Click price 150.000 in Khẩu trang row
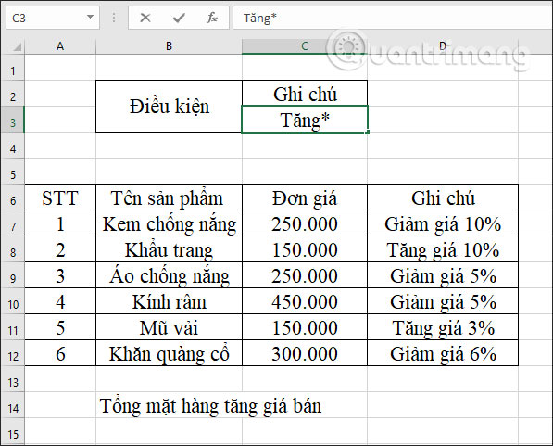Viewport: 553px width, 446px height. (x=305, y=249)
